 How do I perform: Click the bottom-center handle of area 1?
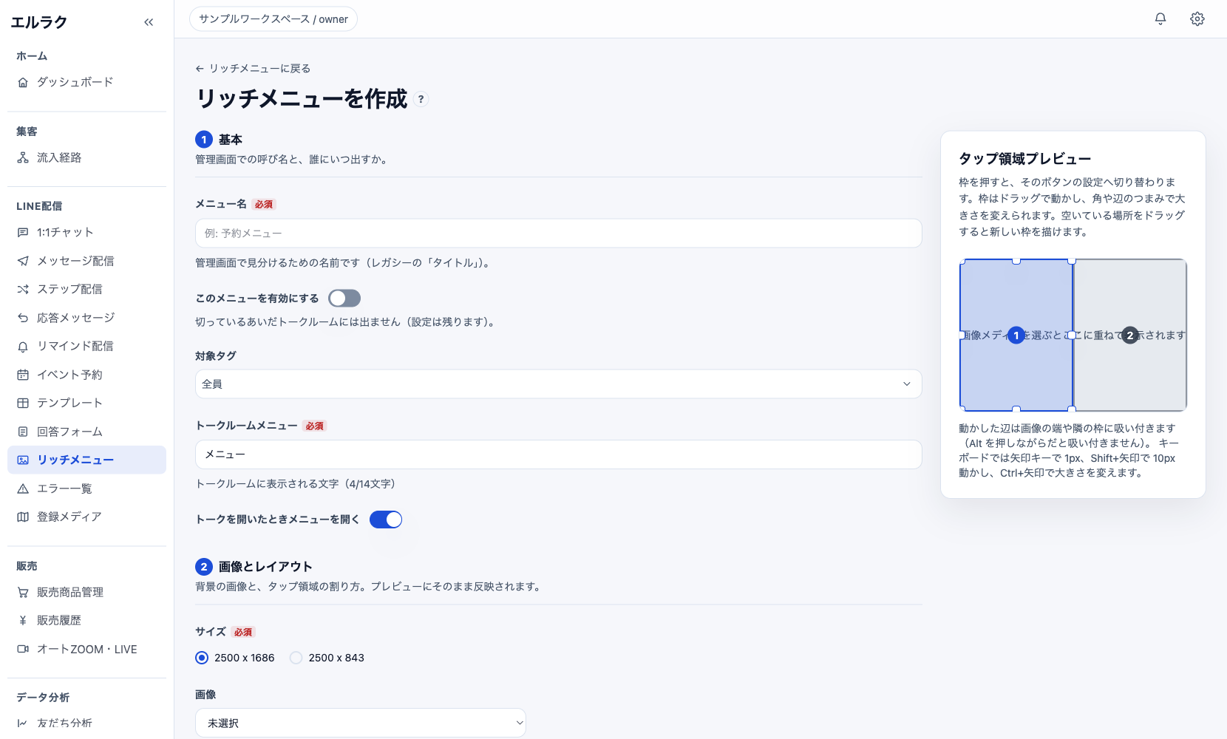tap(1016, 409)
